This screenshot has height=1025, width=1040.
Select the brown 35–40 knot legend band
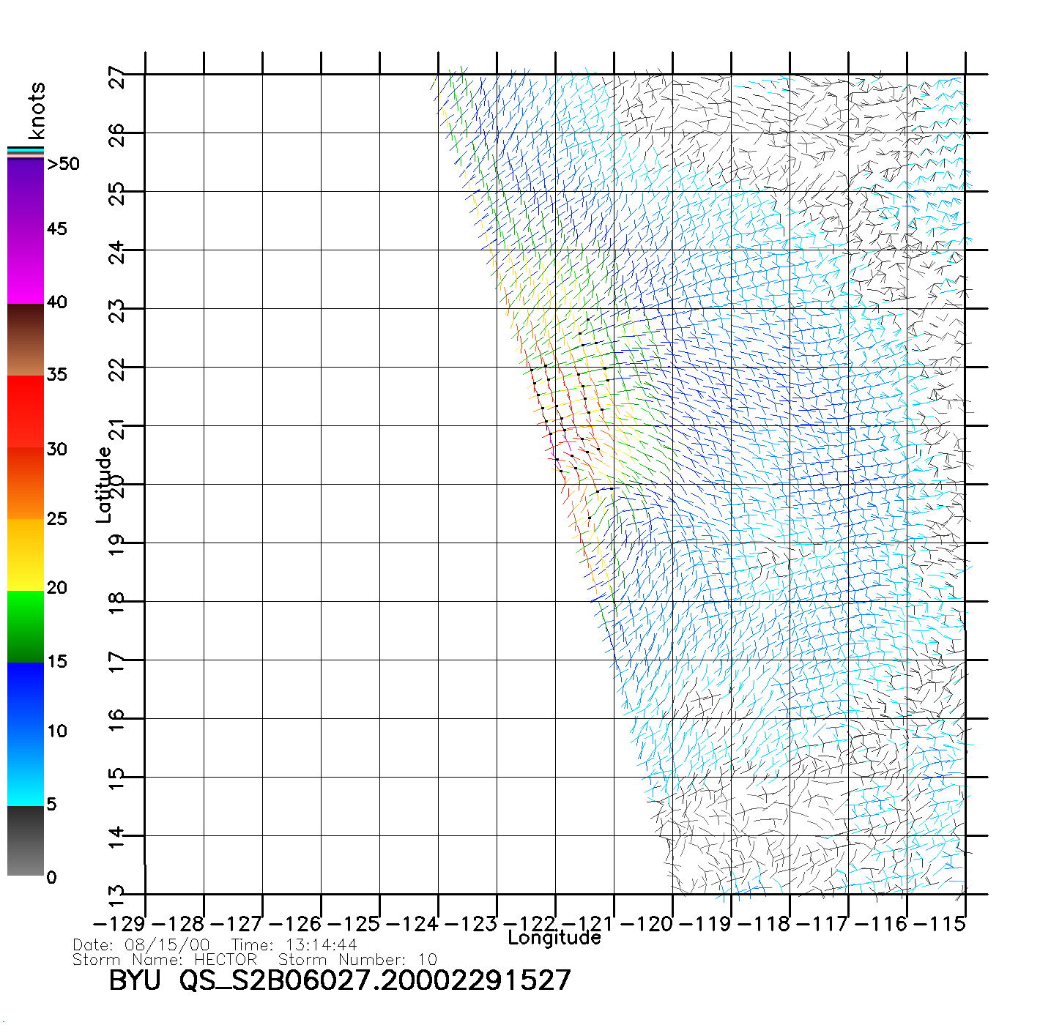26,340
